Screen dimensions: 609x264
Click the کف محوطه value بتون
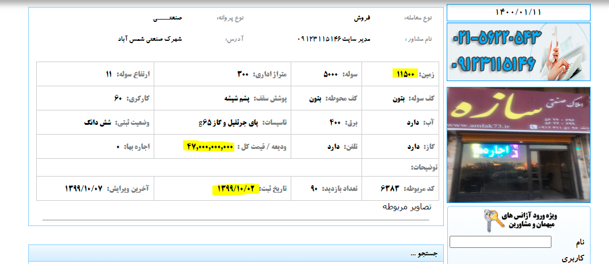315,98
